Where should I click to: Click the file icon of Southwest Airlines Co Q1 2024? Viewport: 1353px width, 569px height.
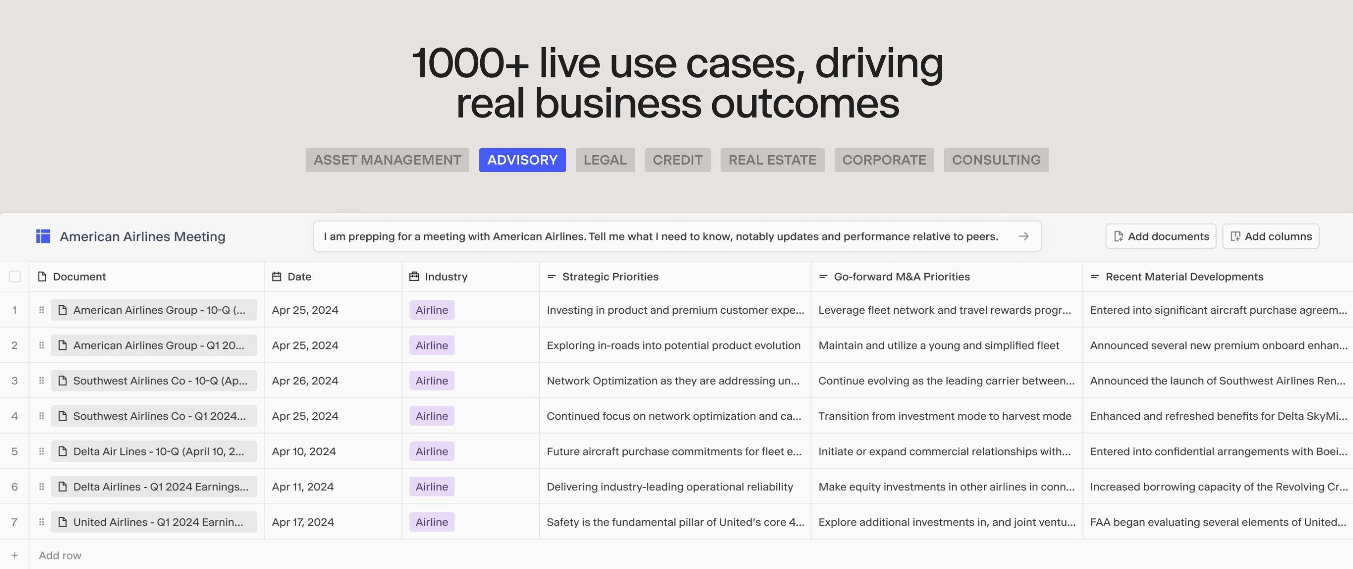(62, 415)
